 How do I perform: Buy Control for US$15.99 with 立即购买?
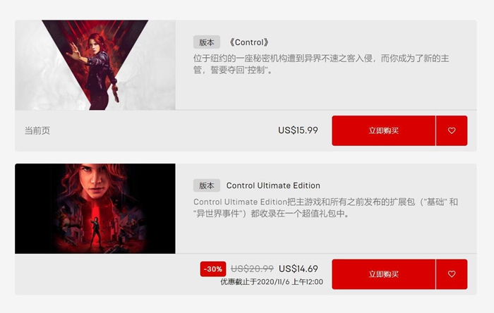coord(383,130)
